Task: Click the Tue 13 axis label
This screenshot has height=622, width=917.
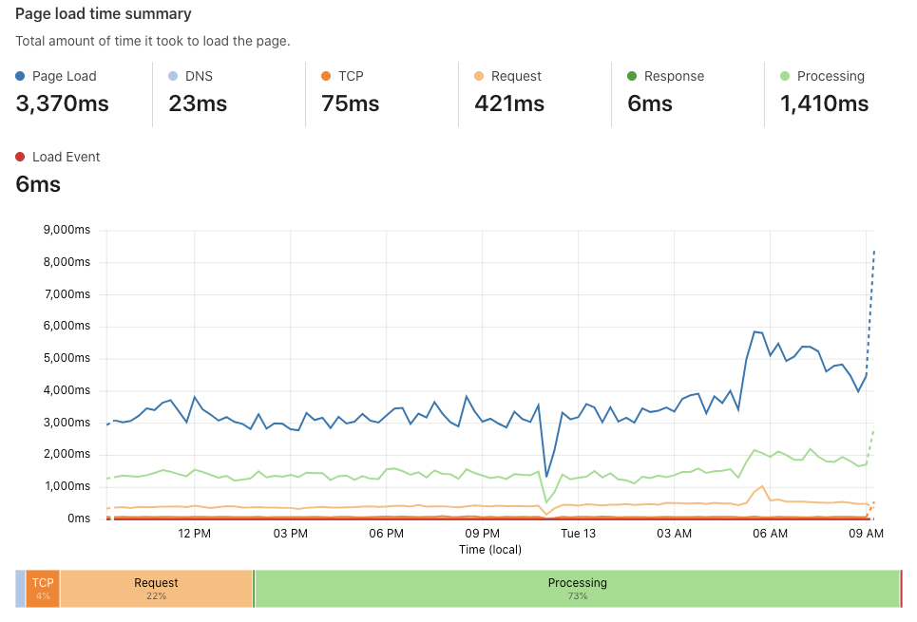Action: [578, 534]
